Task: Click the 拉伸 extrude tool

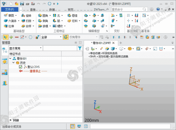Action: pos(9,26)
